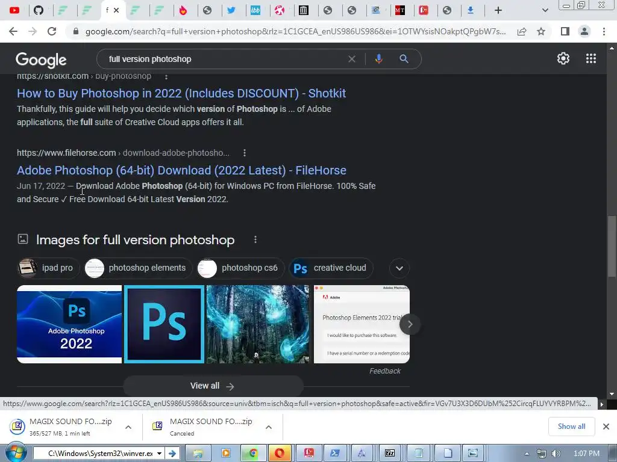The image size is (617, 462).
Task: Open the Ps logo thumbnail
Action: [164, 324]
